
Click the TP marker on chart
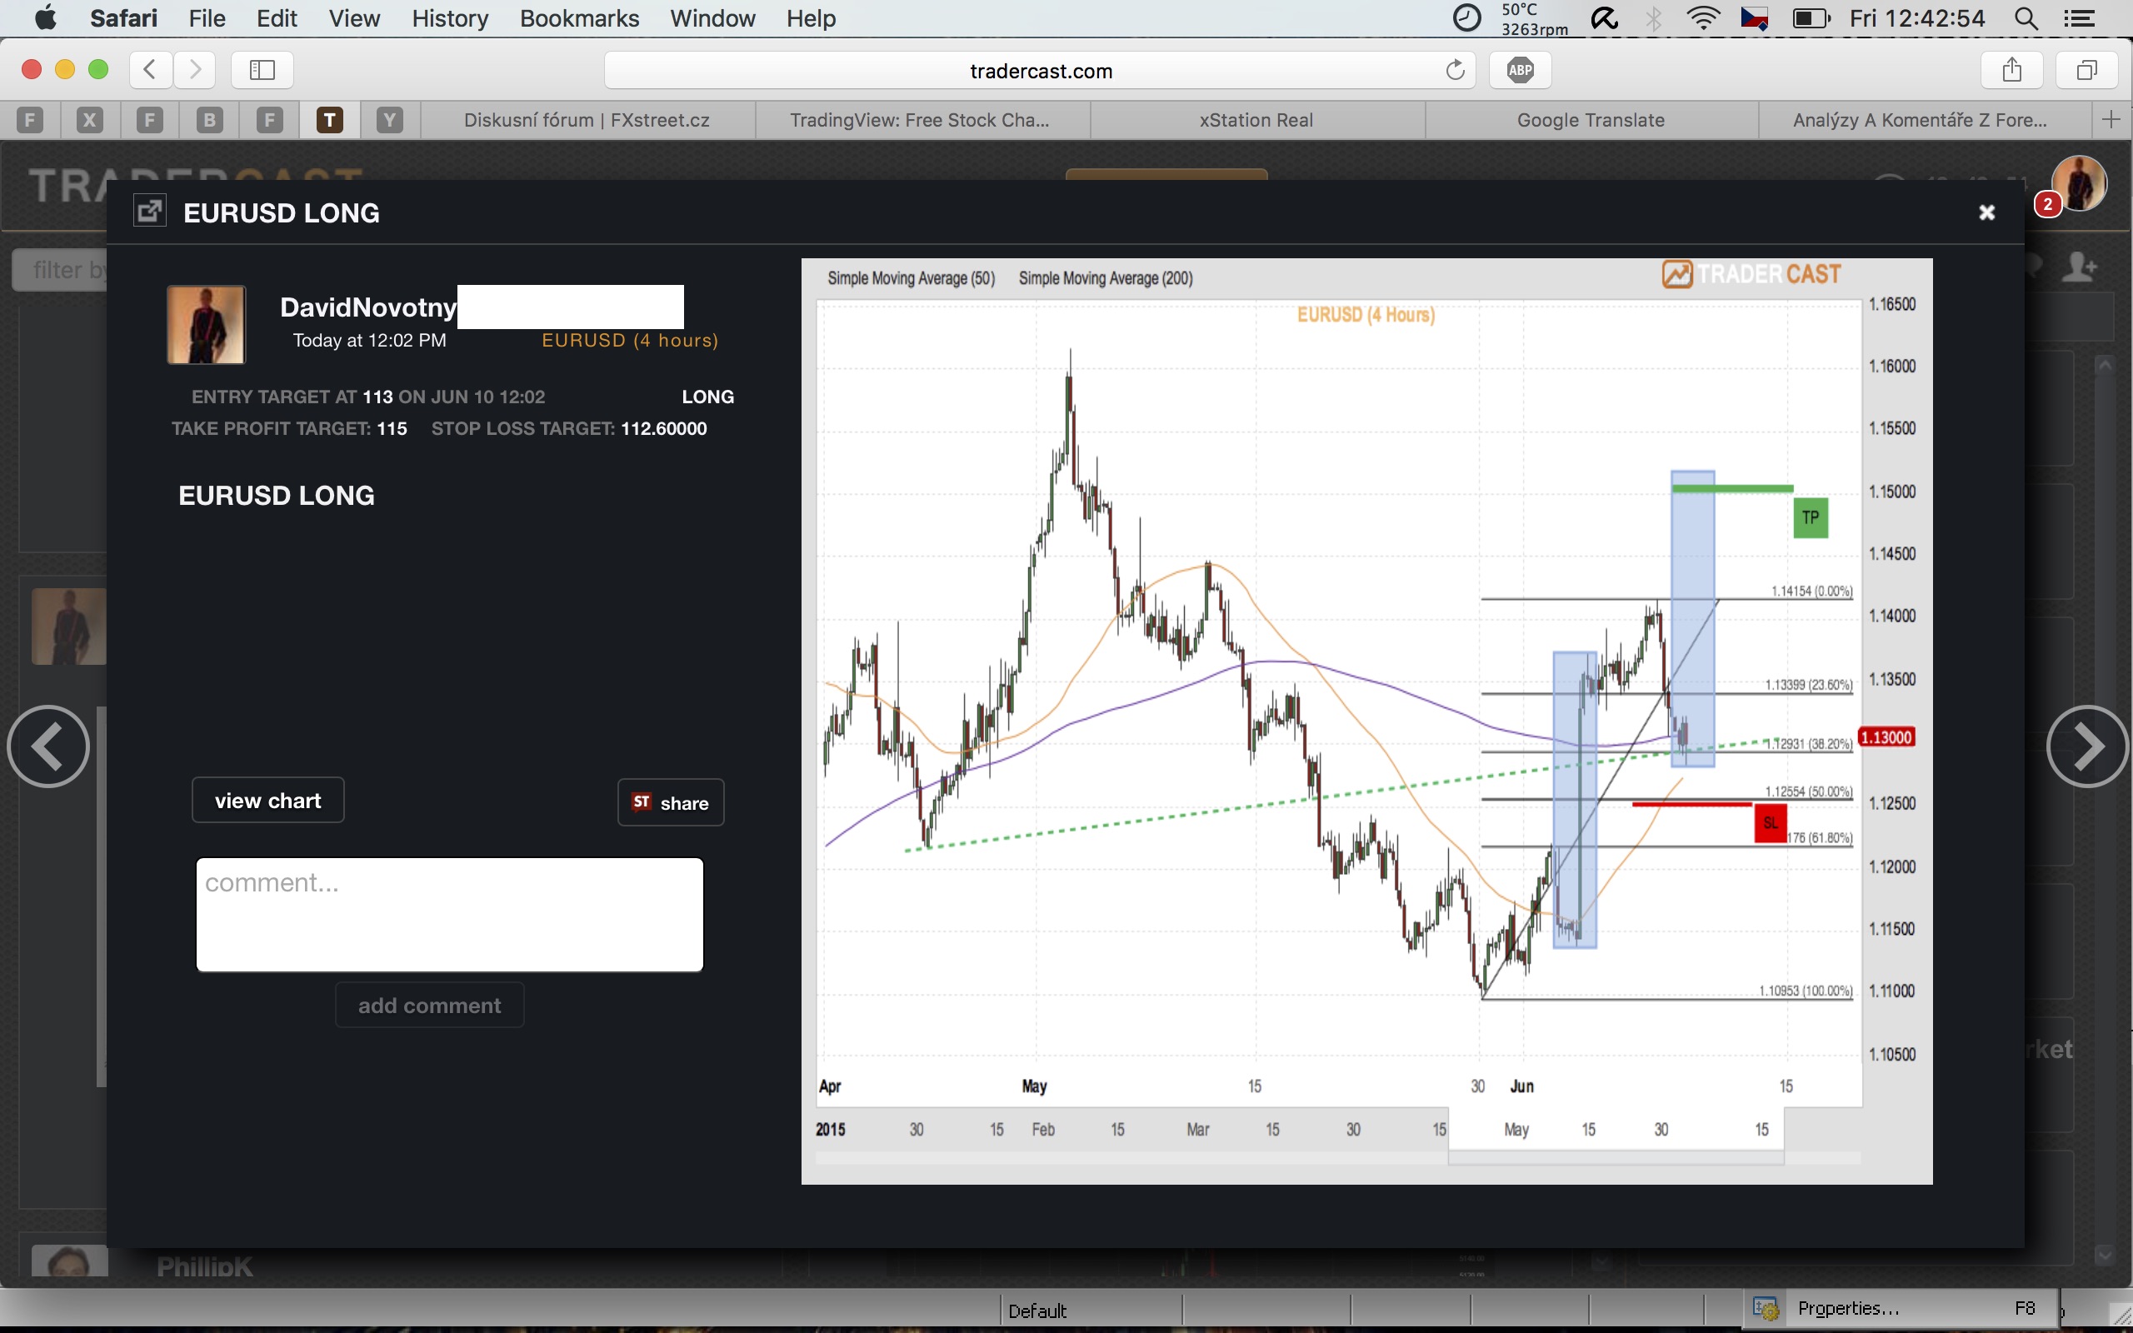(x=1811, y=517)
